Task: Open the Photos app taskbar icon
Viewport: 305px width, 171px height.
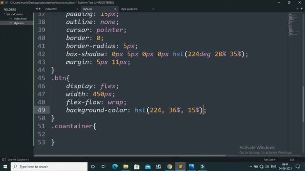Action: pyautogui.click(x=192, y=167)
